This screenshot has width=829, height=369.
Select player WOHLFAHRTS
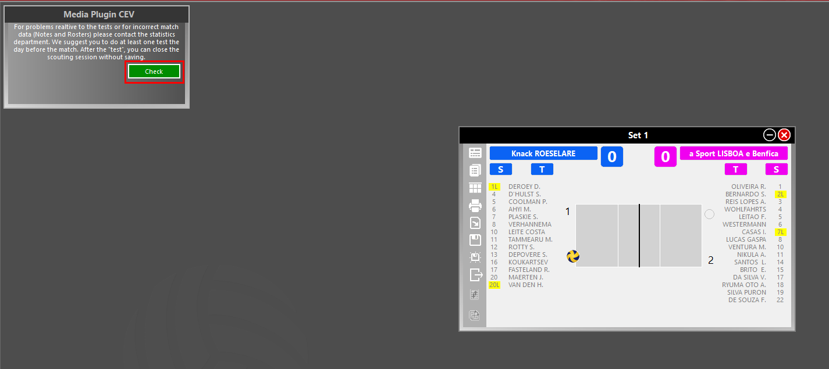pyautogui.click(x=745, y=209)
